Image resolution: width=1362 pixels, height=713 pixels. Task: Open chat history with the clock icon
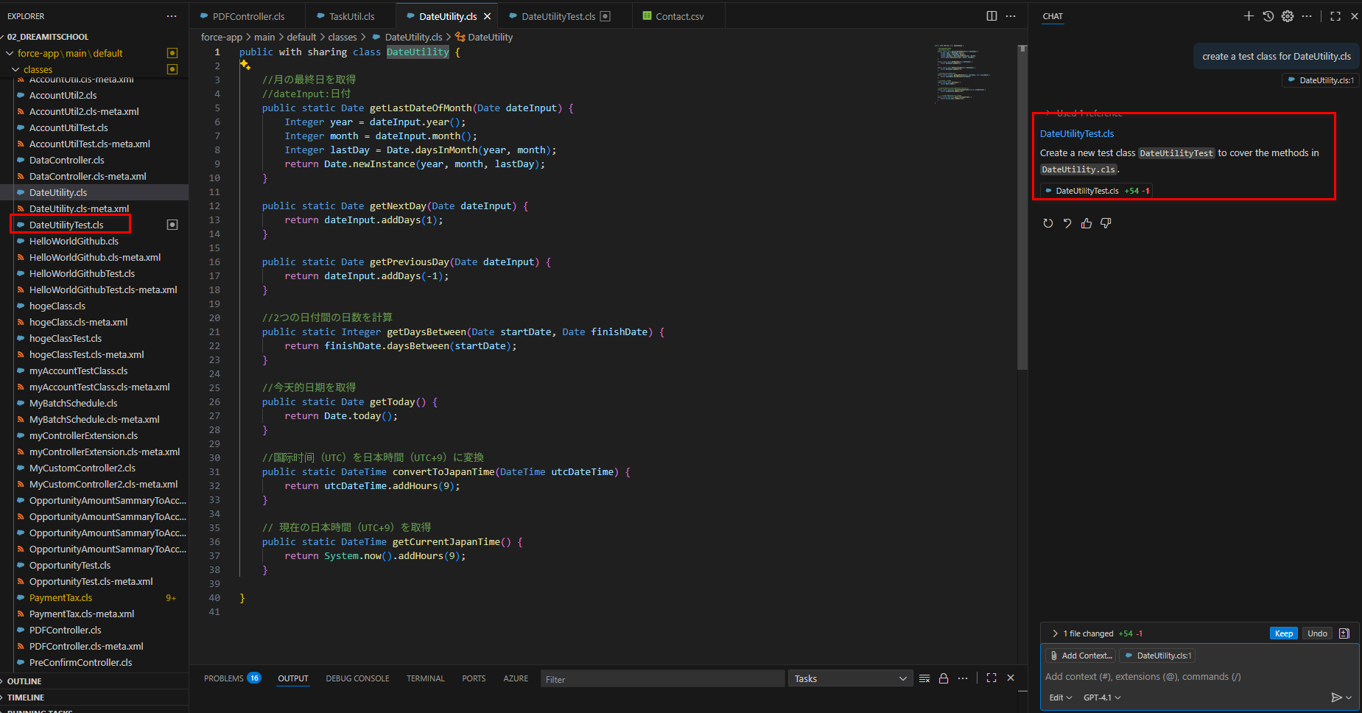(1268, 16)
